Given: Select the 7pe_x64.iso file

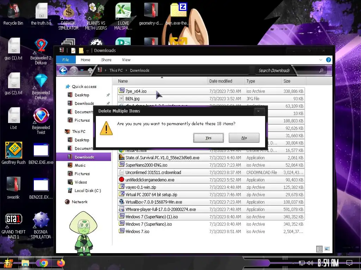Looking at the screenshot, I should coord(211,91).
